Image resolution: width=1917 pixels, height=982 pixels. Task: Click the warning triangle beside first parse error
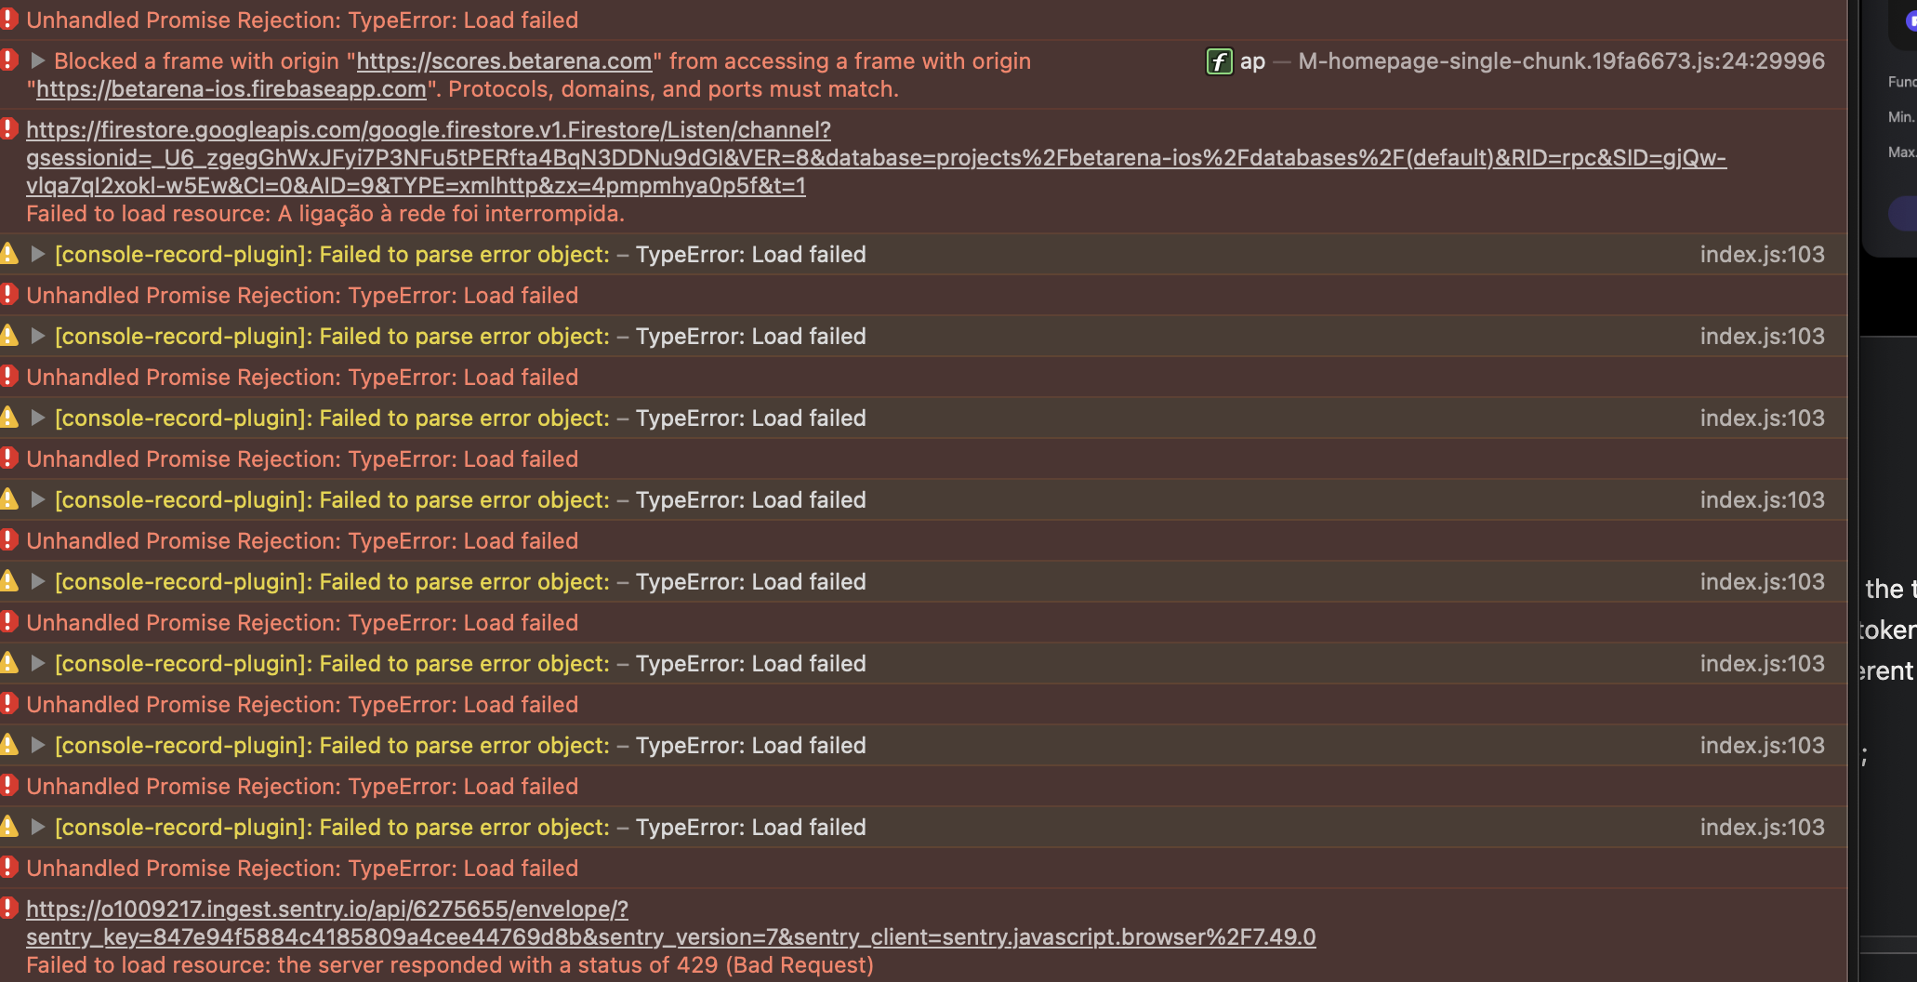pyautogui.click(x=10, y=253)
